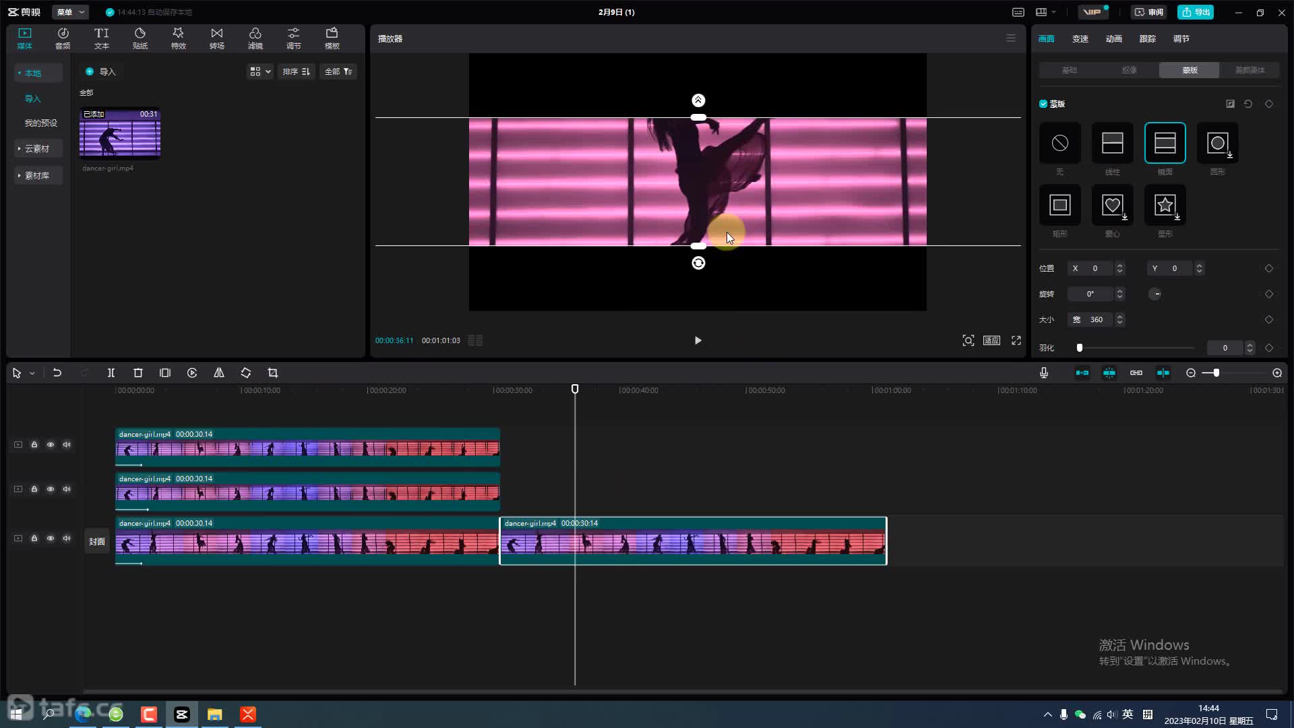This screenshot has width=1294, height=728.
Task: Click the 羽化 feather slider handle
Action: 1080,348
